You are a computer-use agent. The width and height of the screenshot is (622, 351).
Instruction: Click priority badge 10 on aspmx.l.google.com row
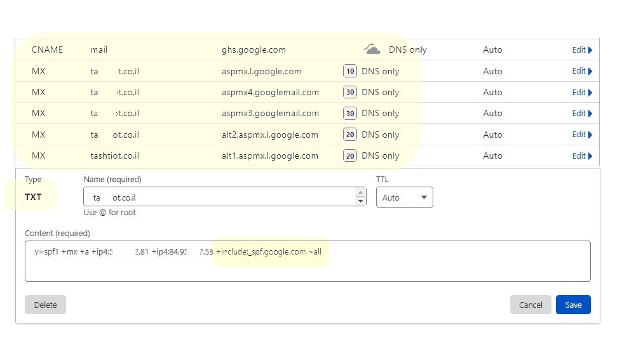(x=349, y=71)
